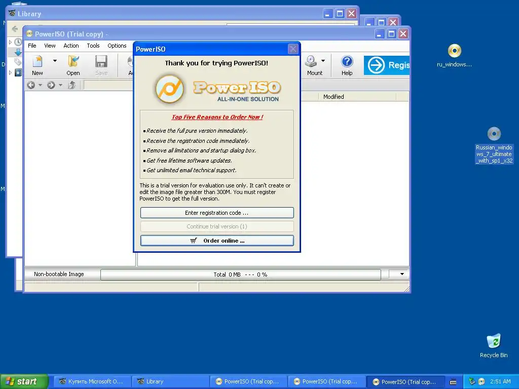Click the Enter registration code button
The height and width of the screenshot is (389, 519).
tap(217, 213)
